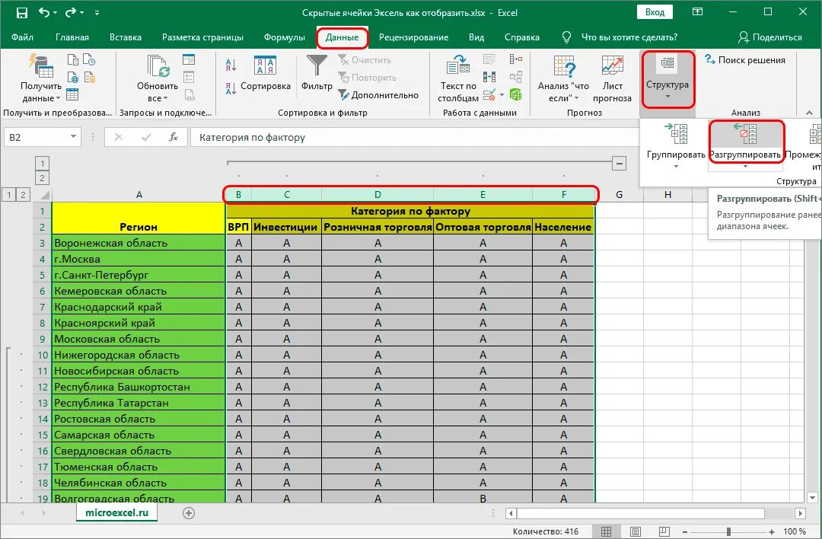
Task: Open Запросы и подключения pane icon
Action: tap(189, 59)
